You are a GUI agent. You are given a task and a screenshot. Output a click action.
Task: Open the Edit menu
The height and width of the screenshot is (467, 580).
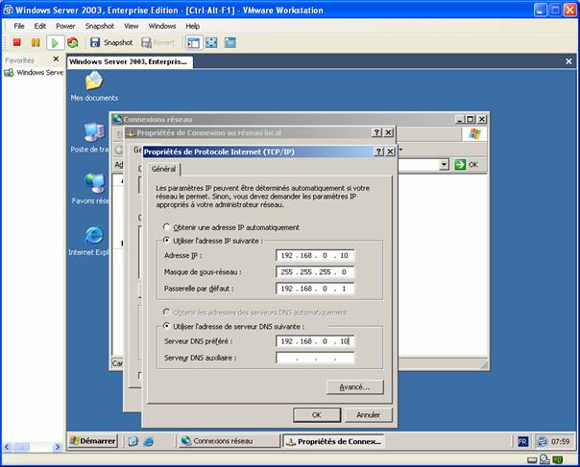(x=40, y=26)
